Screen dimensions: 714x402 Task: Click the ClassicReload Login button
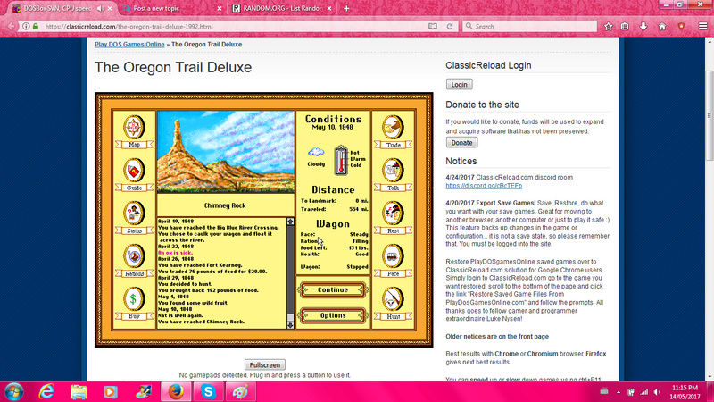459,84
